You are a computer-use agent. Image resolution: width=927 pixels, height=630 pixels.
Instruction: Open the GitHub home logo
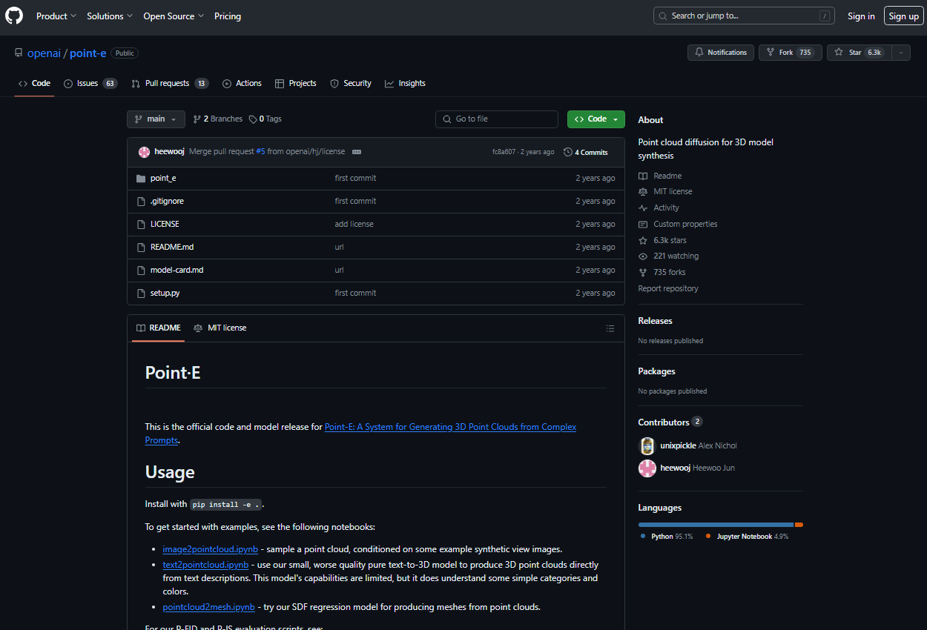pos(14,16)
